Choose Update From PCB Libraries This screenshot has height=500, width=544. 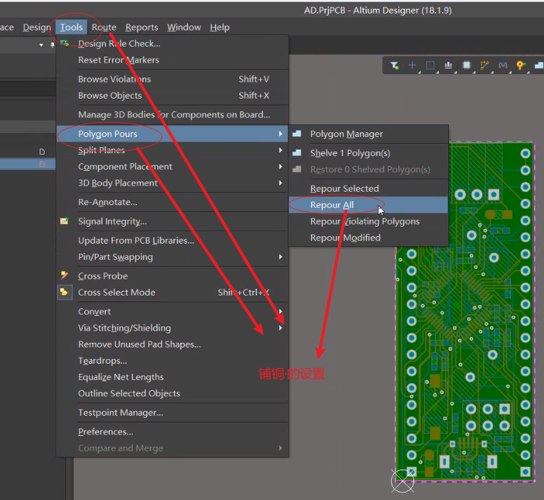click(173, 240)
